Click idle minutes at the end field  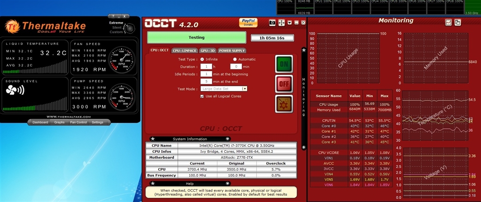coord(206,82)
